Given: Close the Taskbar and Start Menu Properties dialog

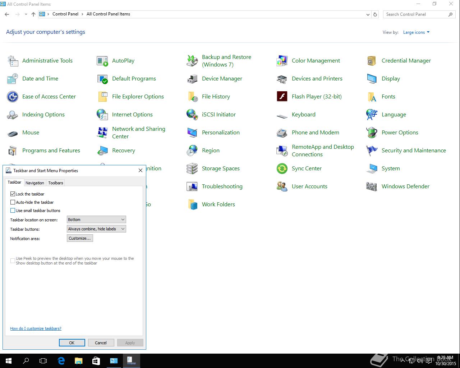Looking at the screenshot, I should 141,170.
